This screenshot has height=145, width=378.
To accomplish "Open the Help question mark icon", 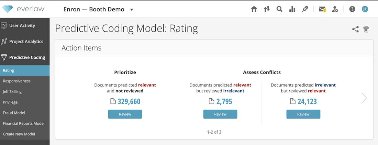I will [x=352, y=9].
